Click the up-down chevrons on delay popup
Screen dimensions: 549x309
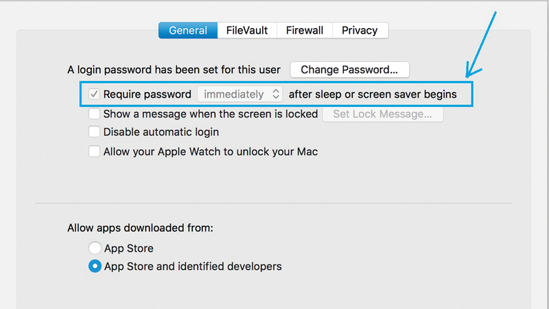tap(275, 94)
